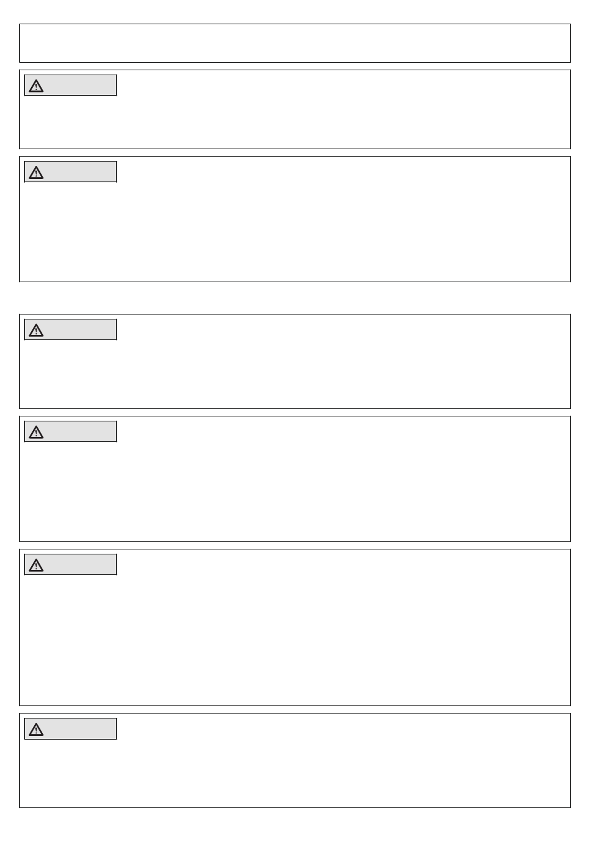Select the warning triangle in the third warning box

click(x=36, y=330)
